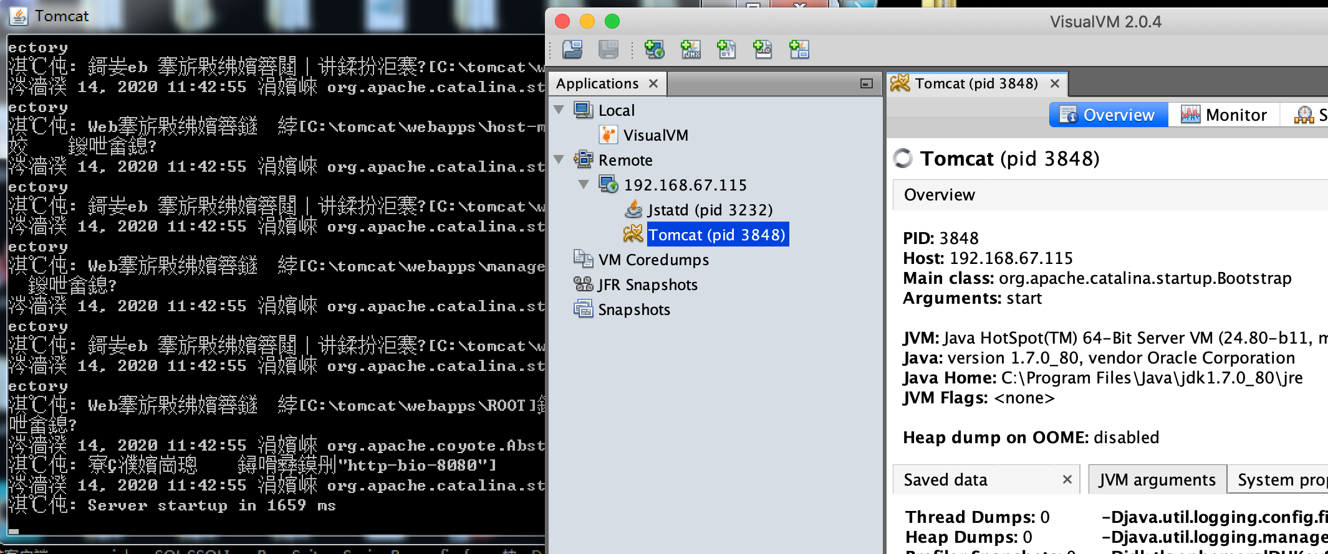Click Heap dump on OOME: disabled
The height and width of the screenshot is (554, 1328).
pyautogui.click(x=1031, y=438)
